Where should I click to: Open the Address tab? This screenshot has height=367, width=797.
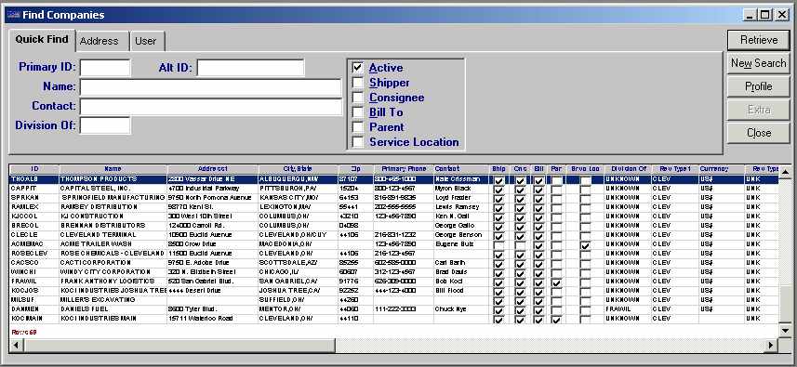tap(102, 41)
